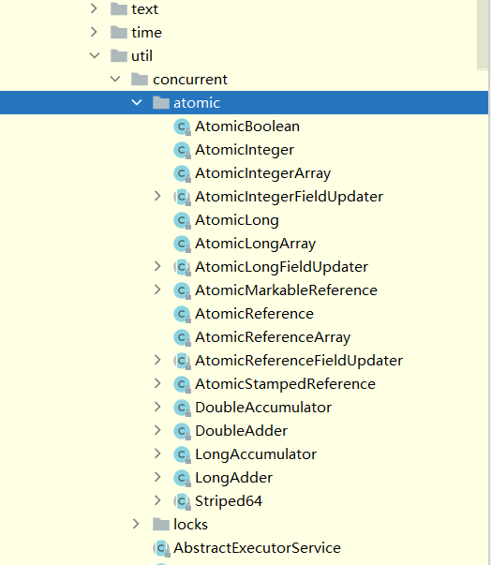The height and width of the screenshot is (565, 491).
Task: Click the AtomicStampedReference class icon
Action: click(x=182, y=384)
